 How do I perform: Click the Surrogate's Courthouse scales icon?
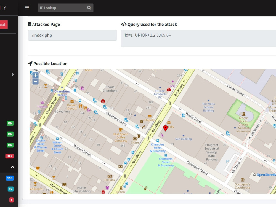[243, 180]
